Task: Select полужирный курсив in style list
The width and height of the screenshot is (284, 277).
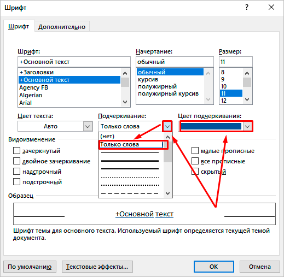Action: (168, 94)
